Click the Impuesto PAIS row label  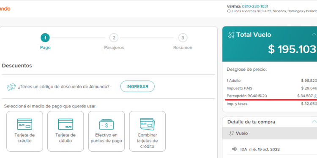(x=240, y=88)
